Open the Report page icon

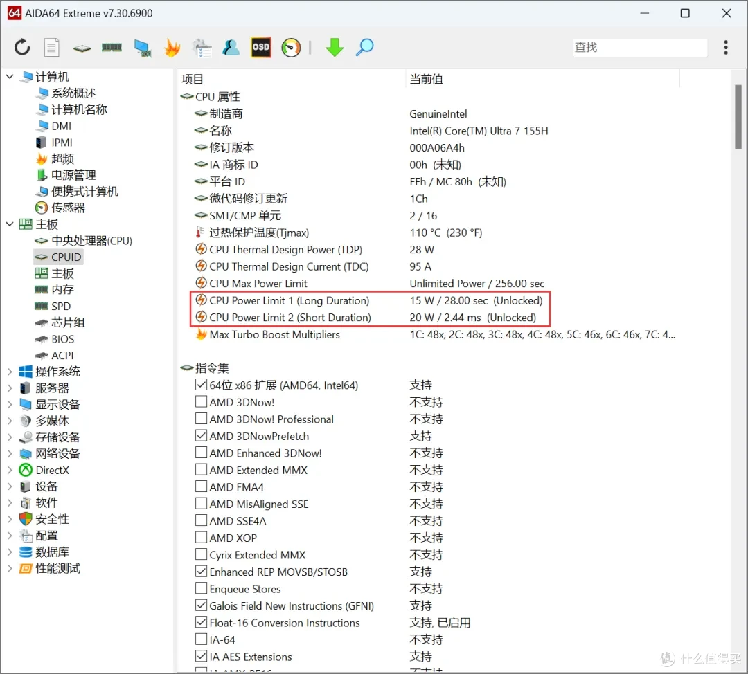coord(51,47)
